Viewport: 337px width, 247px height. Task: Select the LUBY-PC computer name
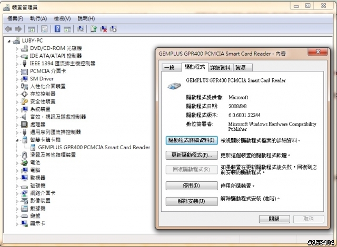click(32, 40)
